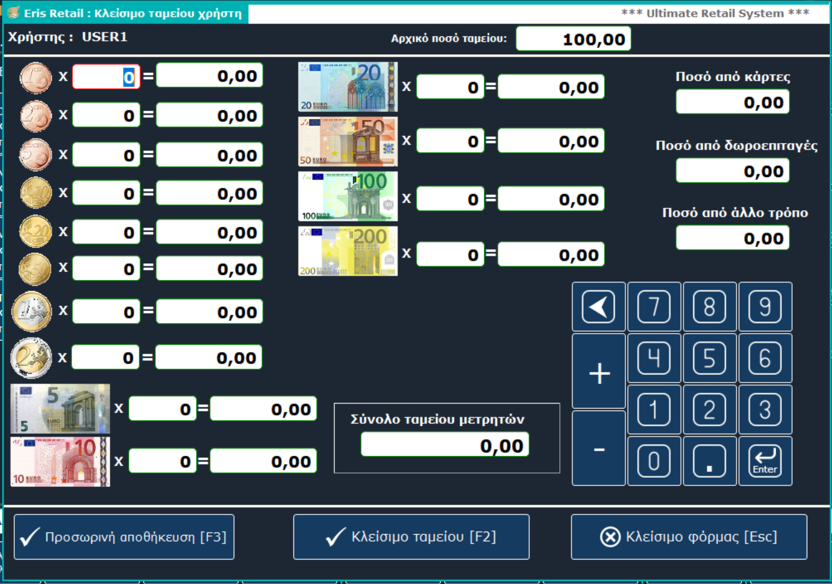Click the Eris Retail title bar icon
Viewport: 832px width, 584px height.
13,13
